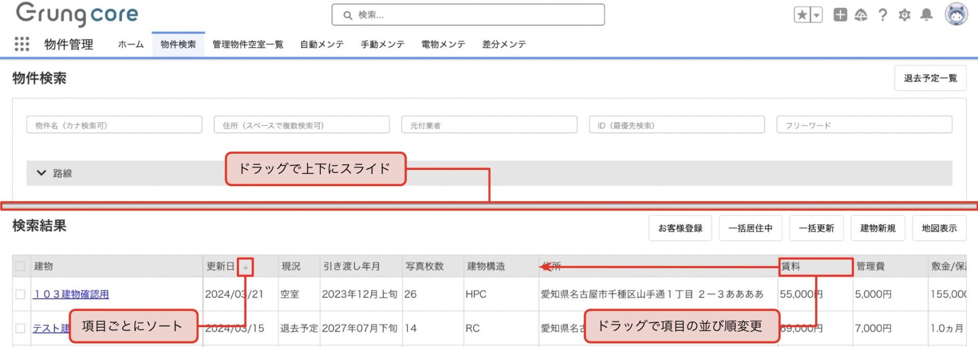The width and height of the screenshot is (978, 347).
Task: Switch to the 管理物件空室一覧 tab
Action: click(x=248, y=44)
